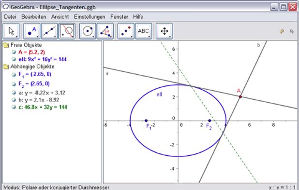
Task: Toggle visibility bullet of F1
Action: (x=14, y=74)
